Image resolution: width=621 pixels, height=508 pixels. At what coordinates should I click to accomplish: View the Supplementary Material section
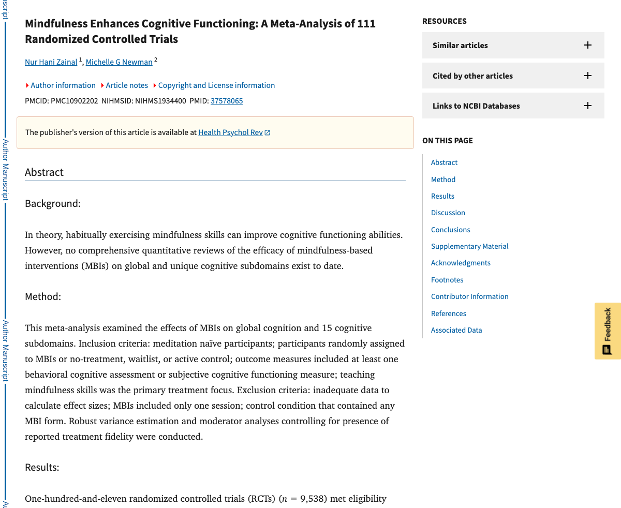(x=469, y=246)
